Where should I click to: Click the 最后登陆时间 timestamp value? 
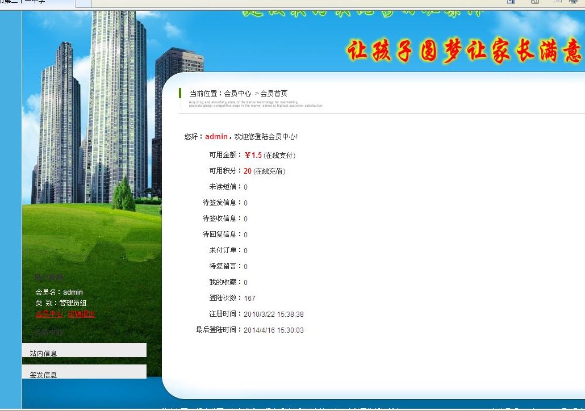(x=274, y=330)
